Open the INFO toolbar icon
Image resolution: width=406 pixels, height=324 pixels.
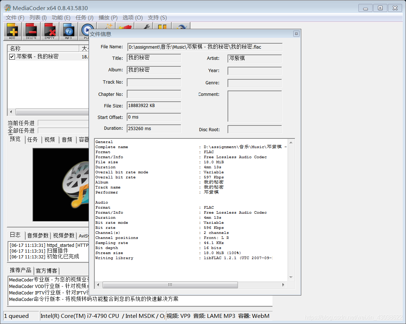(69, 31)
